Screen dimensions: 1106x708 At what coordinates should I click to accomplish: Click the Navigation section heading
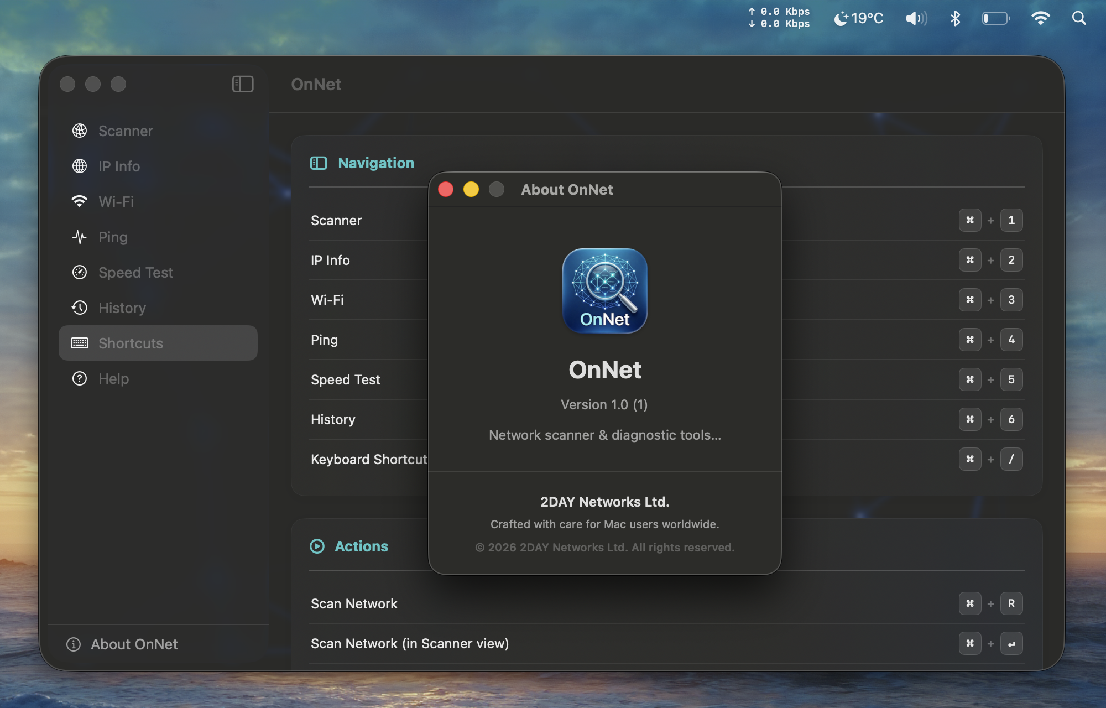[x=376, y=163]
